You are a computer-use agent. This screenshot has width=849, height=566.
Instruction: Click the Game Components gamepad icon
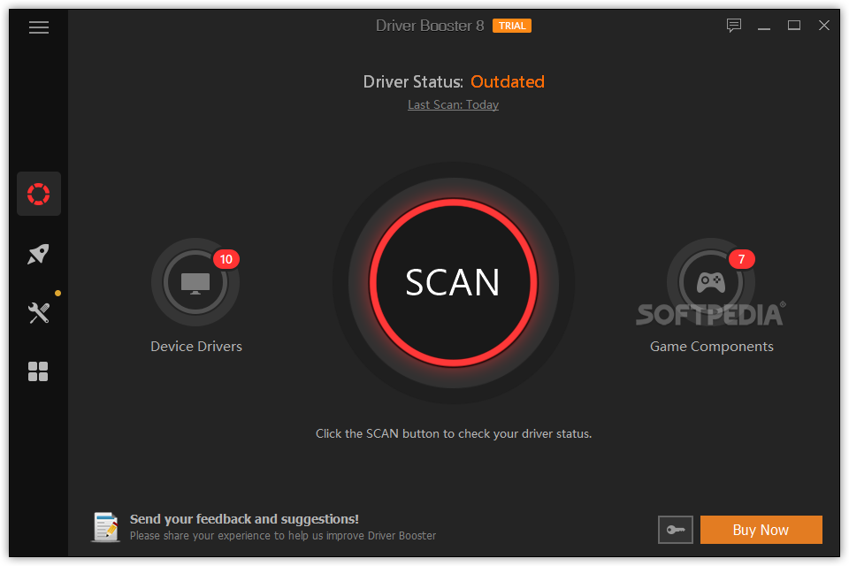point(710,282)
